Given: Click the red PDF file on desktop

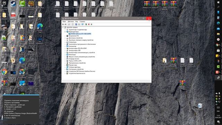Looking at the screenshot, I should pos(13,15).
